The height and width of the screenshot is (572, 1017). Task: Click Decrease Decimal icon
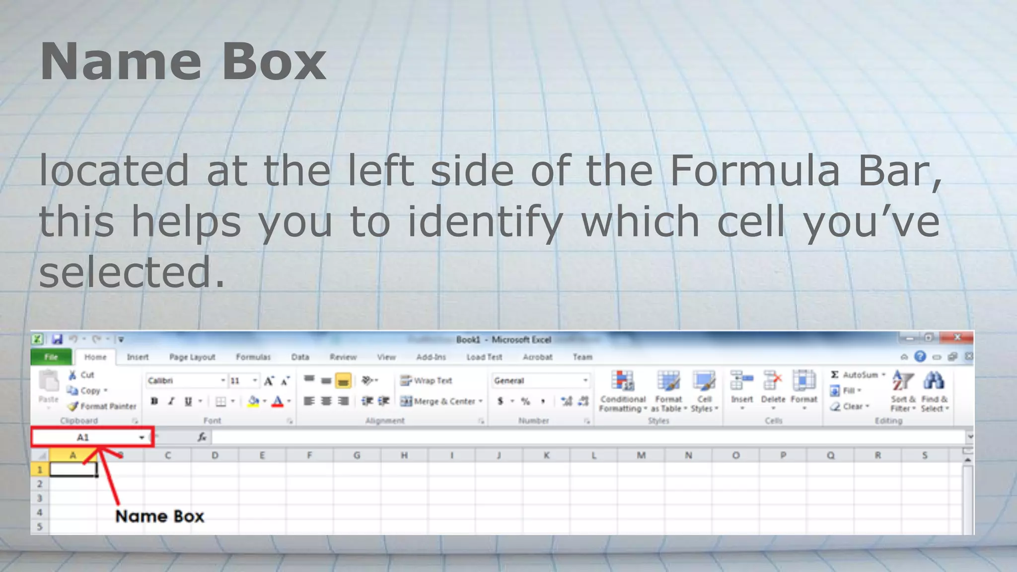coord(583,401)
